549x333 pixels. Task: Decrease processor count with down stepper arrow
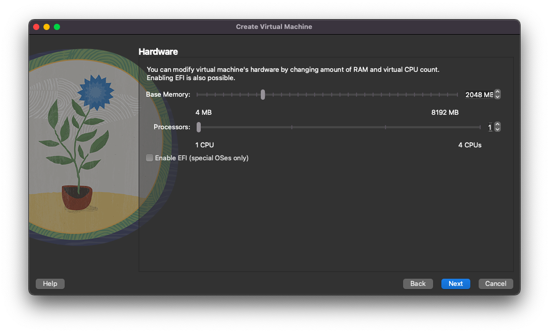[x=498, y=129]
